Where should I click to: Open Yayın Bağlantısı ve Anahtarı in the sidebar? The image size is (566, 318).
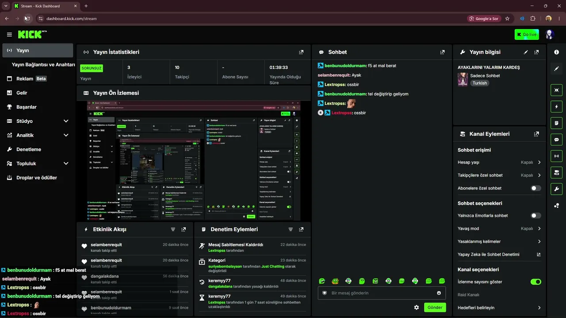(43, 64)
